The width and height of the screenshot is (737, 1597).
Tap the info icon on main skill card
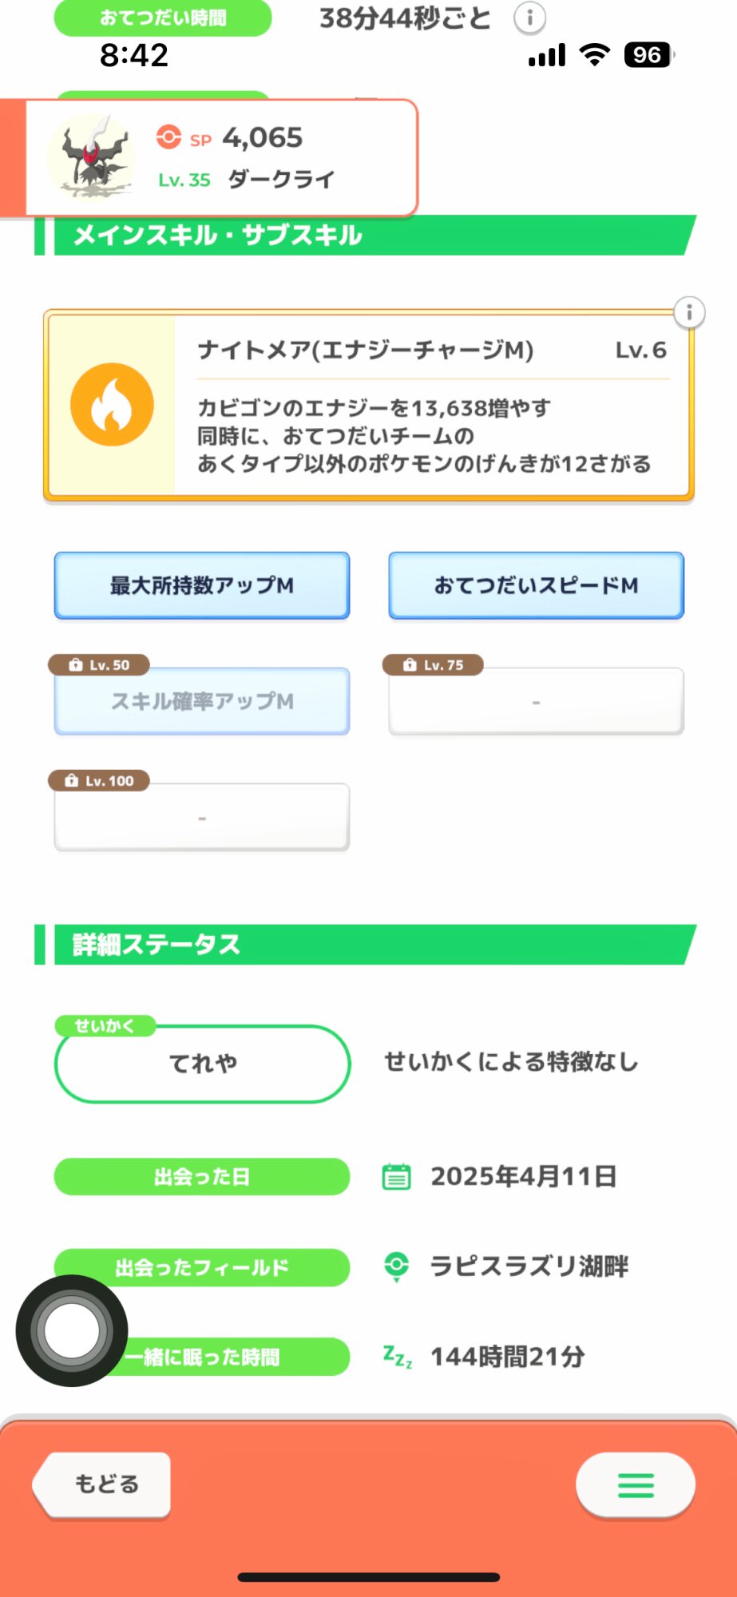(689, 312)
